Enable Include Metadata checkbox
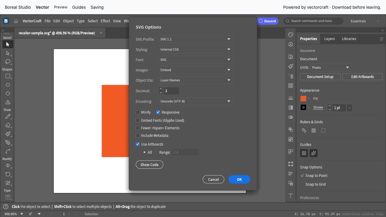The height and width of the screenshot is (217, 386). pyautogui.click(x=138, y=136)
